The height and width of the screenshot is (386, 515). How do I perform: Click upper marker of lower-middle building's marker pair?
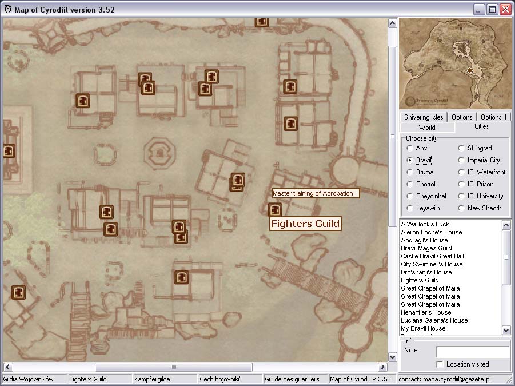click(x=179, y=226)
